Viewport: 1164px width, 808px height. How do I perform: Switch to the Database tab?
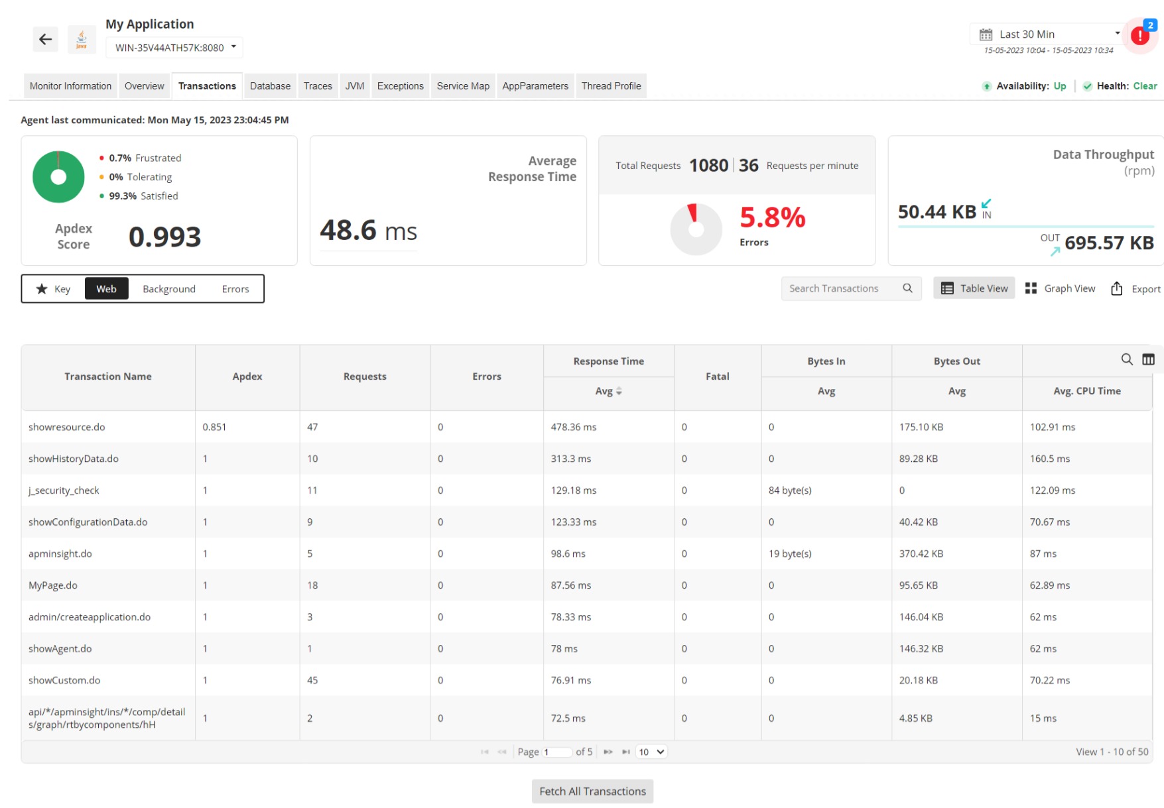(269, 86)
